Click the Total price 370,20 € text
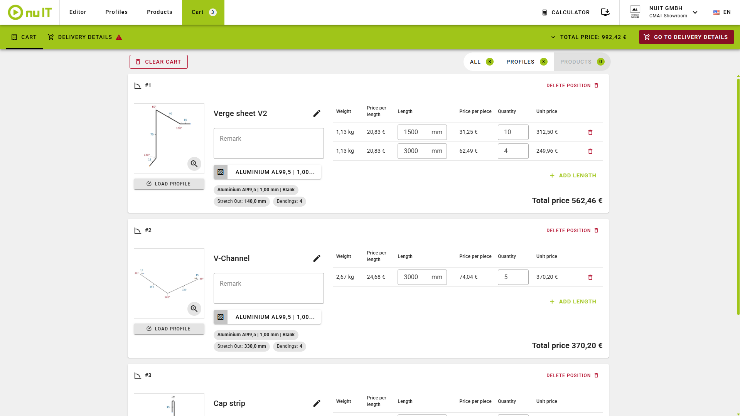 pyautogui.click(x=567, y=345)
